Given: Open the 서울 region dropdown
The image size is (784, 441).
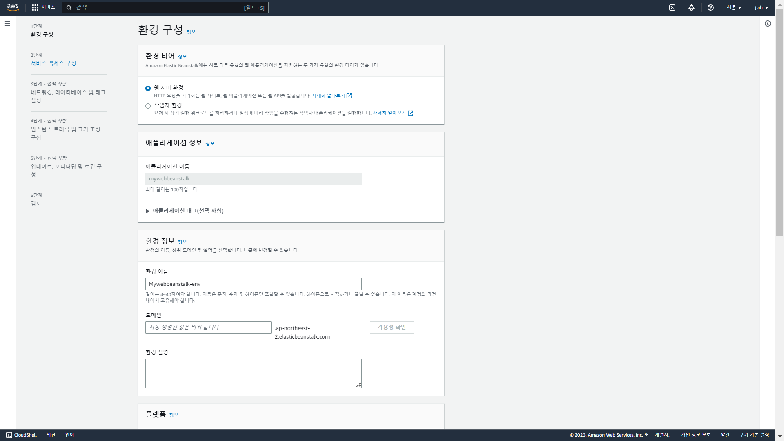Looking at the screenshot, I should (734, 7).
